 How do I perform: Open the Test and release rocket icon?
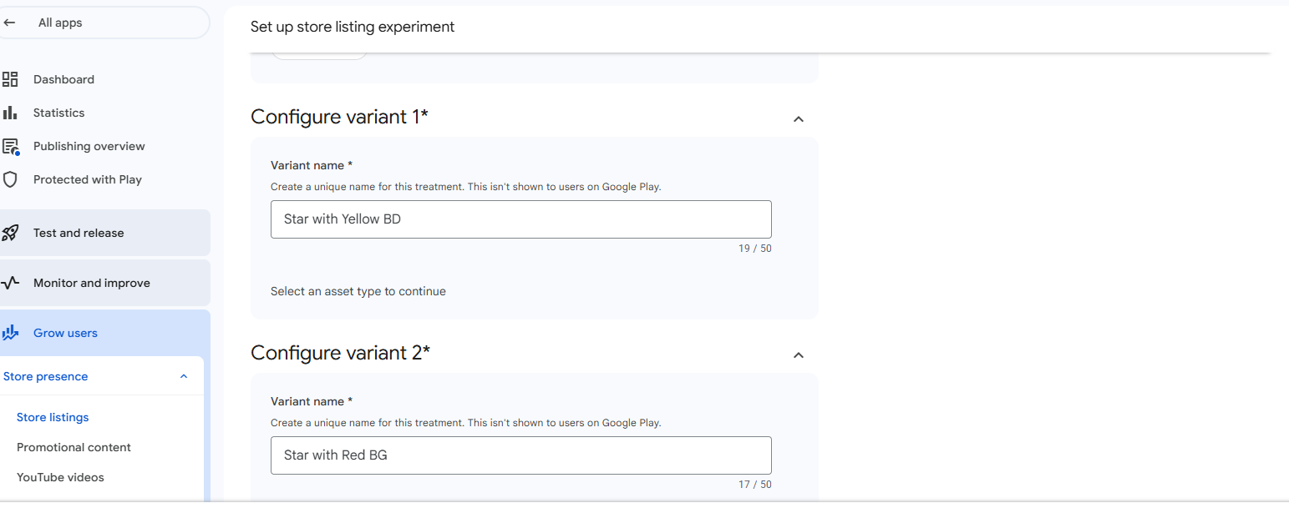pyautogui.click(x=10, y=233)
